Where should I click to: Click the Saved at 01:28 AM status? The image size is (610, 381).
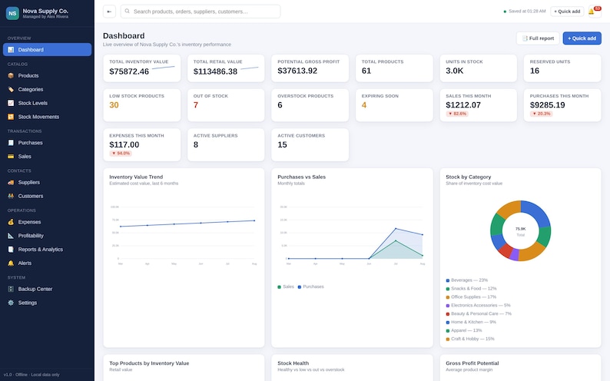tap(525, 12)
